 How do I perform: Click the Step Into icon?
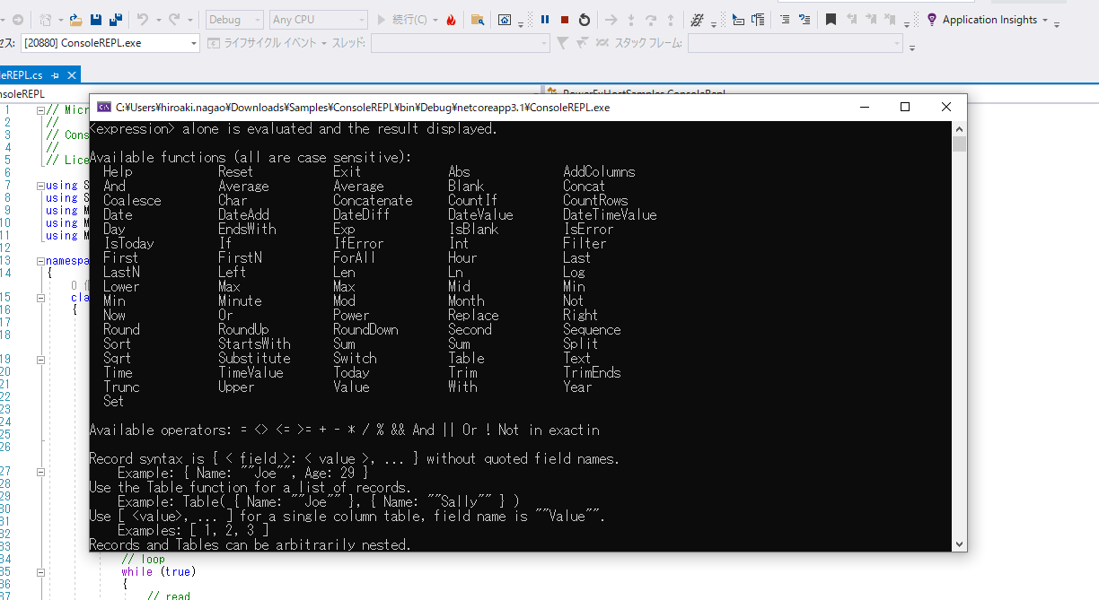pos(631,20)
